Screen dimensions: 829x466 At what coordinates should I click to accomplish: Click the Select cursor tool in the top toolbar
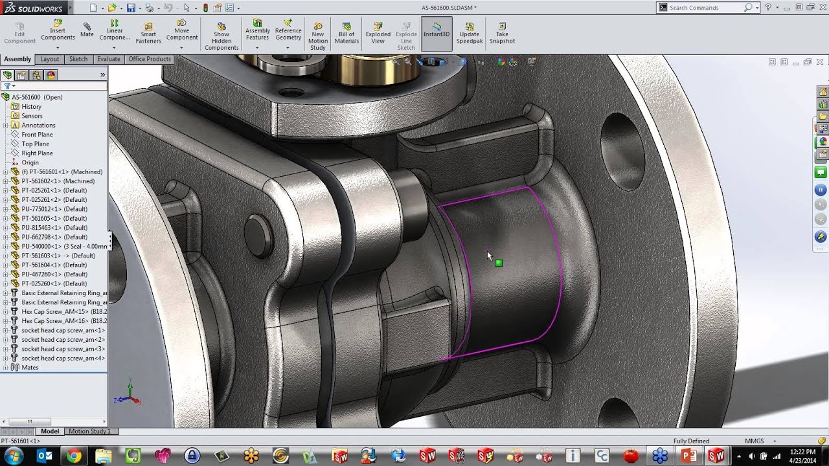187,8
